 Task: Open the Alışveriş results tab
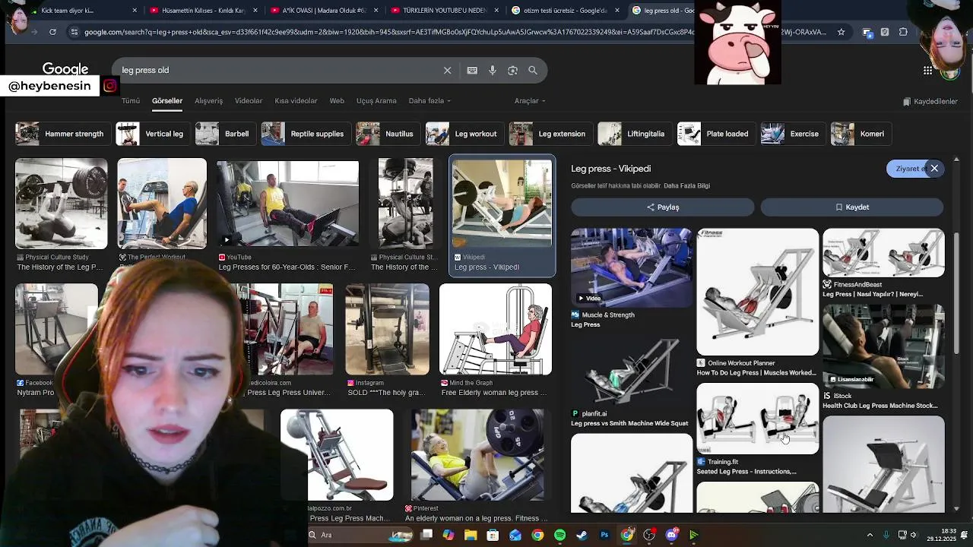[208, 101]
